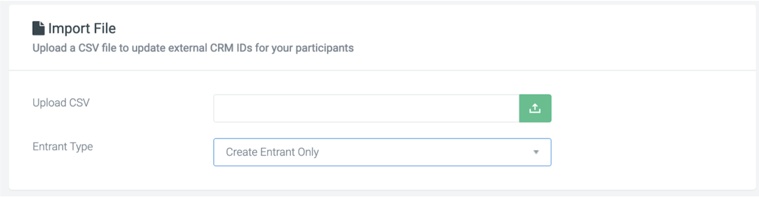This screenshot has width=759, height=197.
Task: Click the CSV upload description subtitle
Action: 193,48
